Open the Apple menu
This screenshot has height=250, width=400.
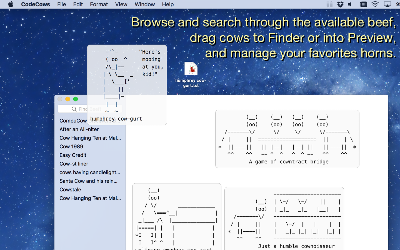pos(11,4)
